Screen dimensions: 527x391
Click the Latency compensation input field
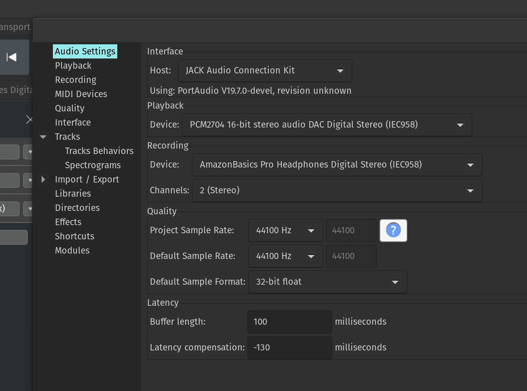tap(289, 348)
